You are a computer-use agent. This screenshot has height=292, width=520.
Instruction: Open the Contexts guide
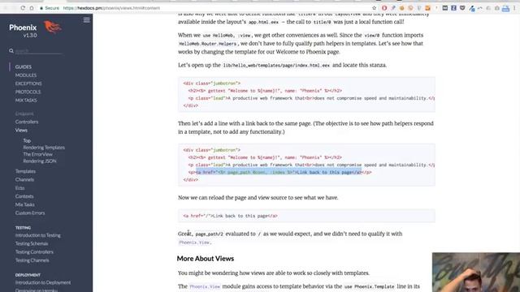(24, 196)
